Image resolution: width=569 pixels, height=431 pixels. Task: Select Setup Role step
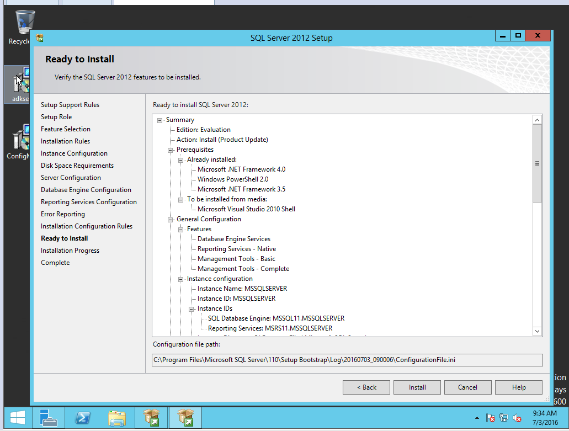[x=56, y=117]
